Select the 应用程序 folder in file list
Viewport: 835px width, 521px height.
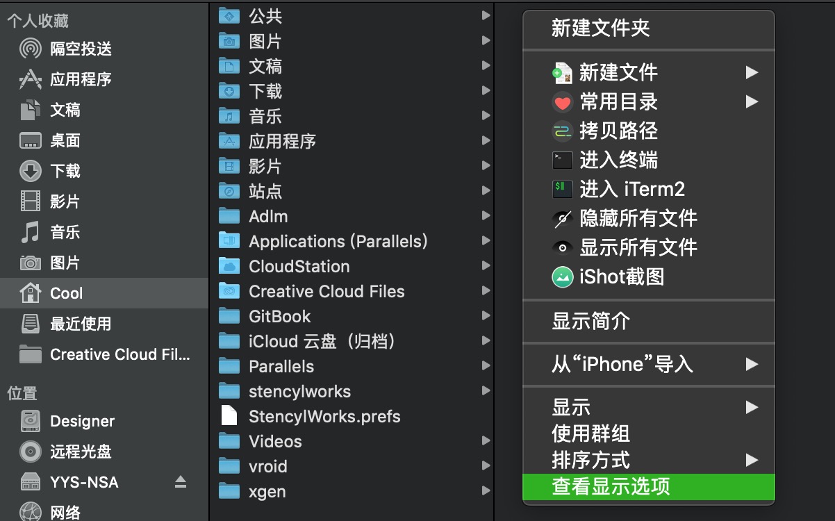[352, 141]
